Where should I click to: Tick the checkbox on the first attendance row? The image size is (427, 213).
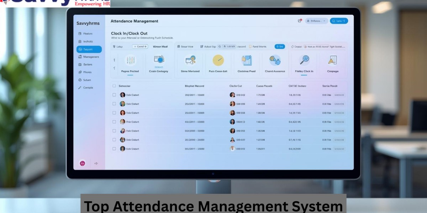[114, 95]
